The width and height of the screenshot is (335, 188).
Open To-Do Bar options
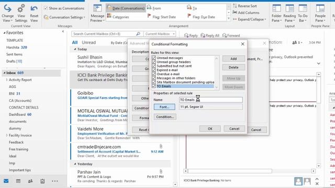303,13
